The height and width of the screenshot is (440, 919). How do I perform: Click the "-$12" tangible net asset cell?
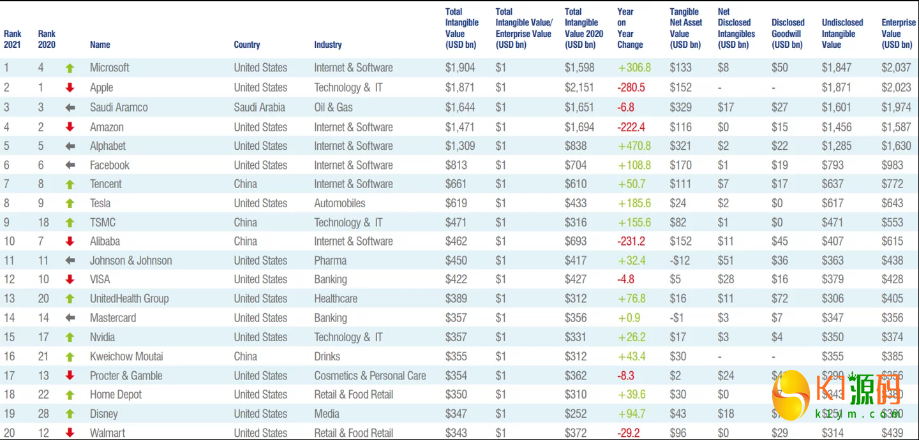pos(680,260)
